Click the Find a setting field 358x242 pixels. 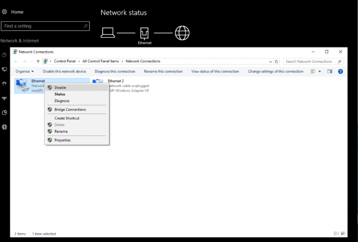pos(45,26)
